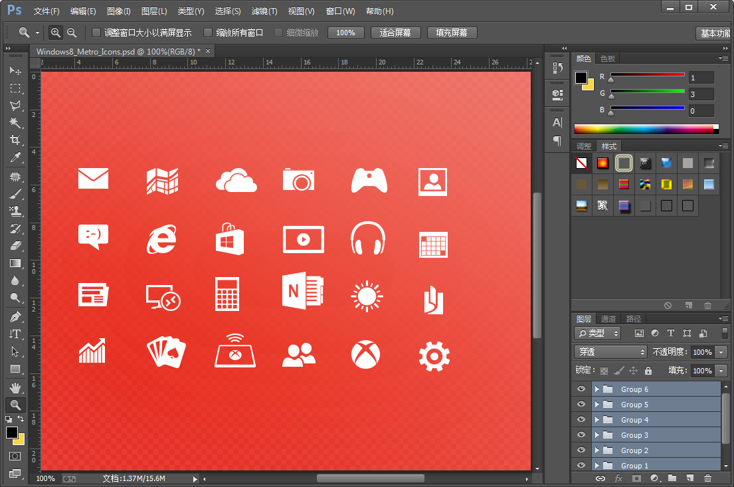Open the 滤镜(T) menu
Screen dimensions: 734x487
(x=264, y=11)
